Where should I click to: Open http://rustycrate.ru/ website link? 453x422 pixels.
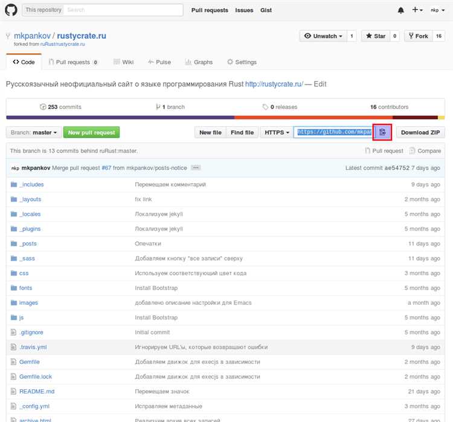[274, 84]
